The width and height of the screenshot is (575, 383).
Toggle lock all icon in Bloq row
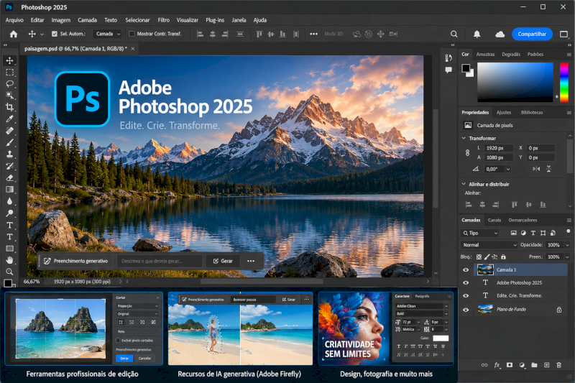(x=504, y=257)
